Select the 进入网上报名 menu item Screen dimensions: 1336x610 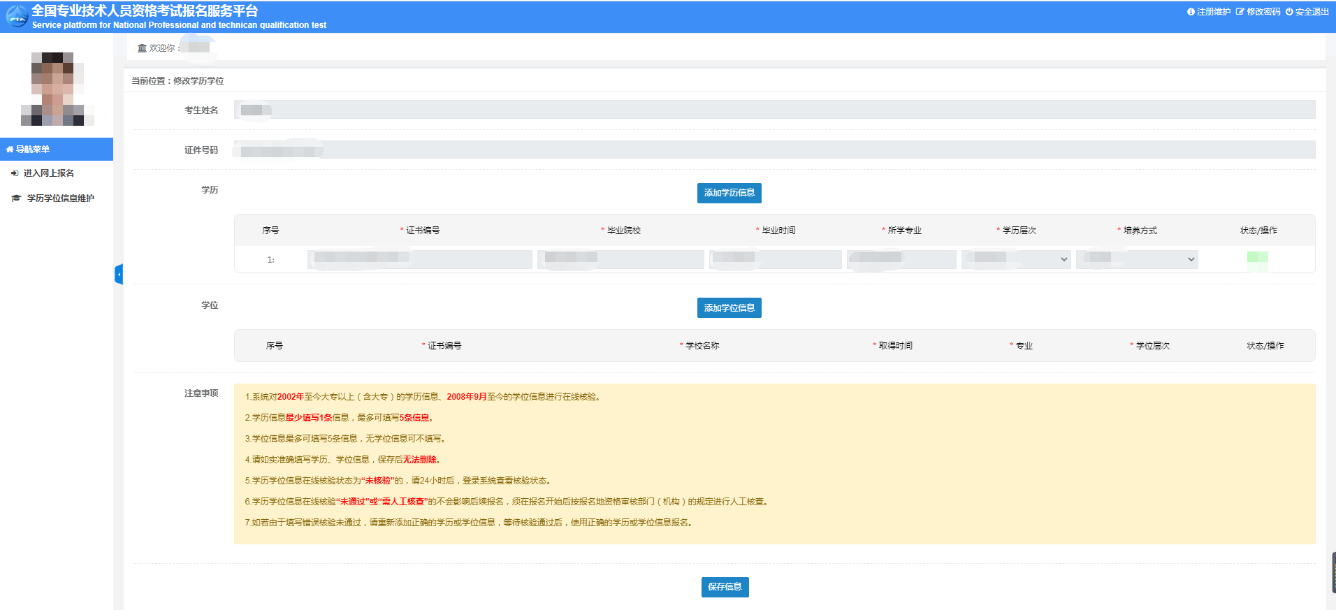tap(48, 173)
